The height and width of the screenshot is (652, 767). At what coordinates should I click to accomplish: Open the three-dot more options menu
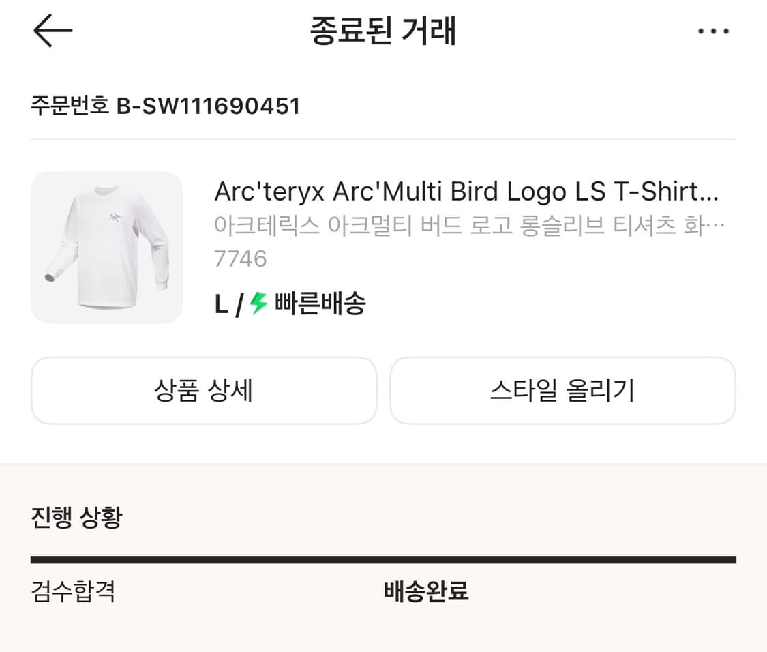pos(713,31)
